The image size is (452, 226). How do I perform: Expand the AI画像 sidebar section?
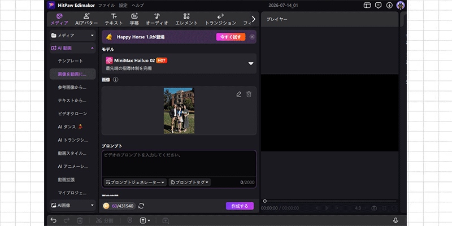73,205
